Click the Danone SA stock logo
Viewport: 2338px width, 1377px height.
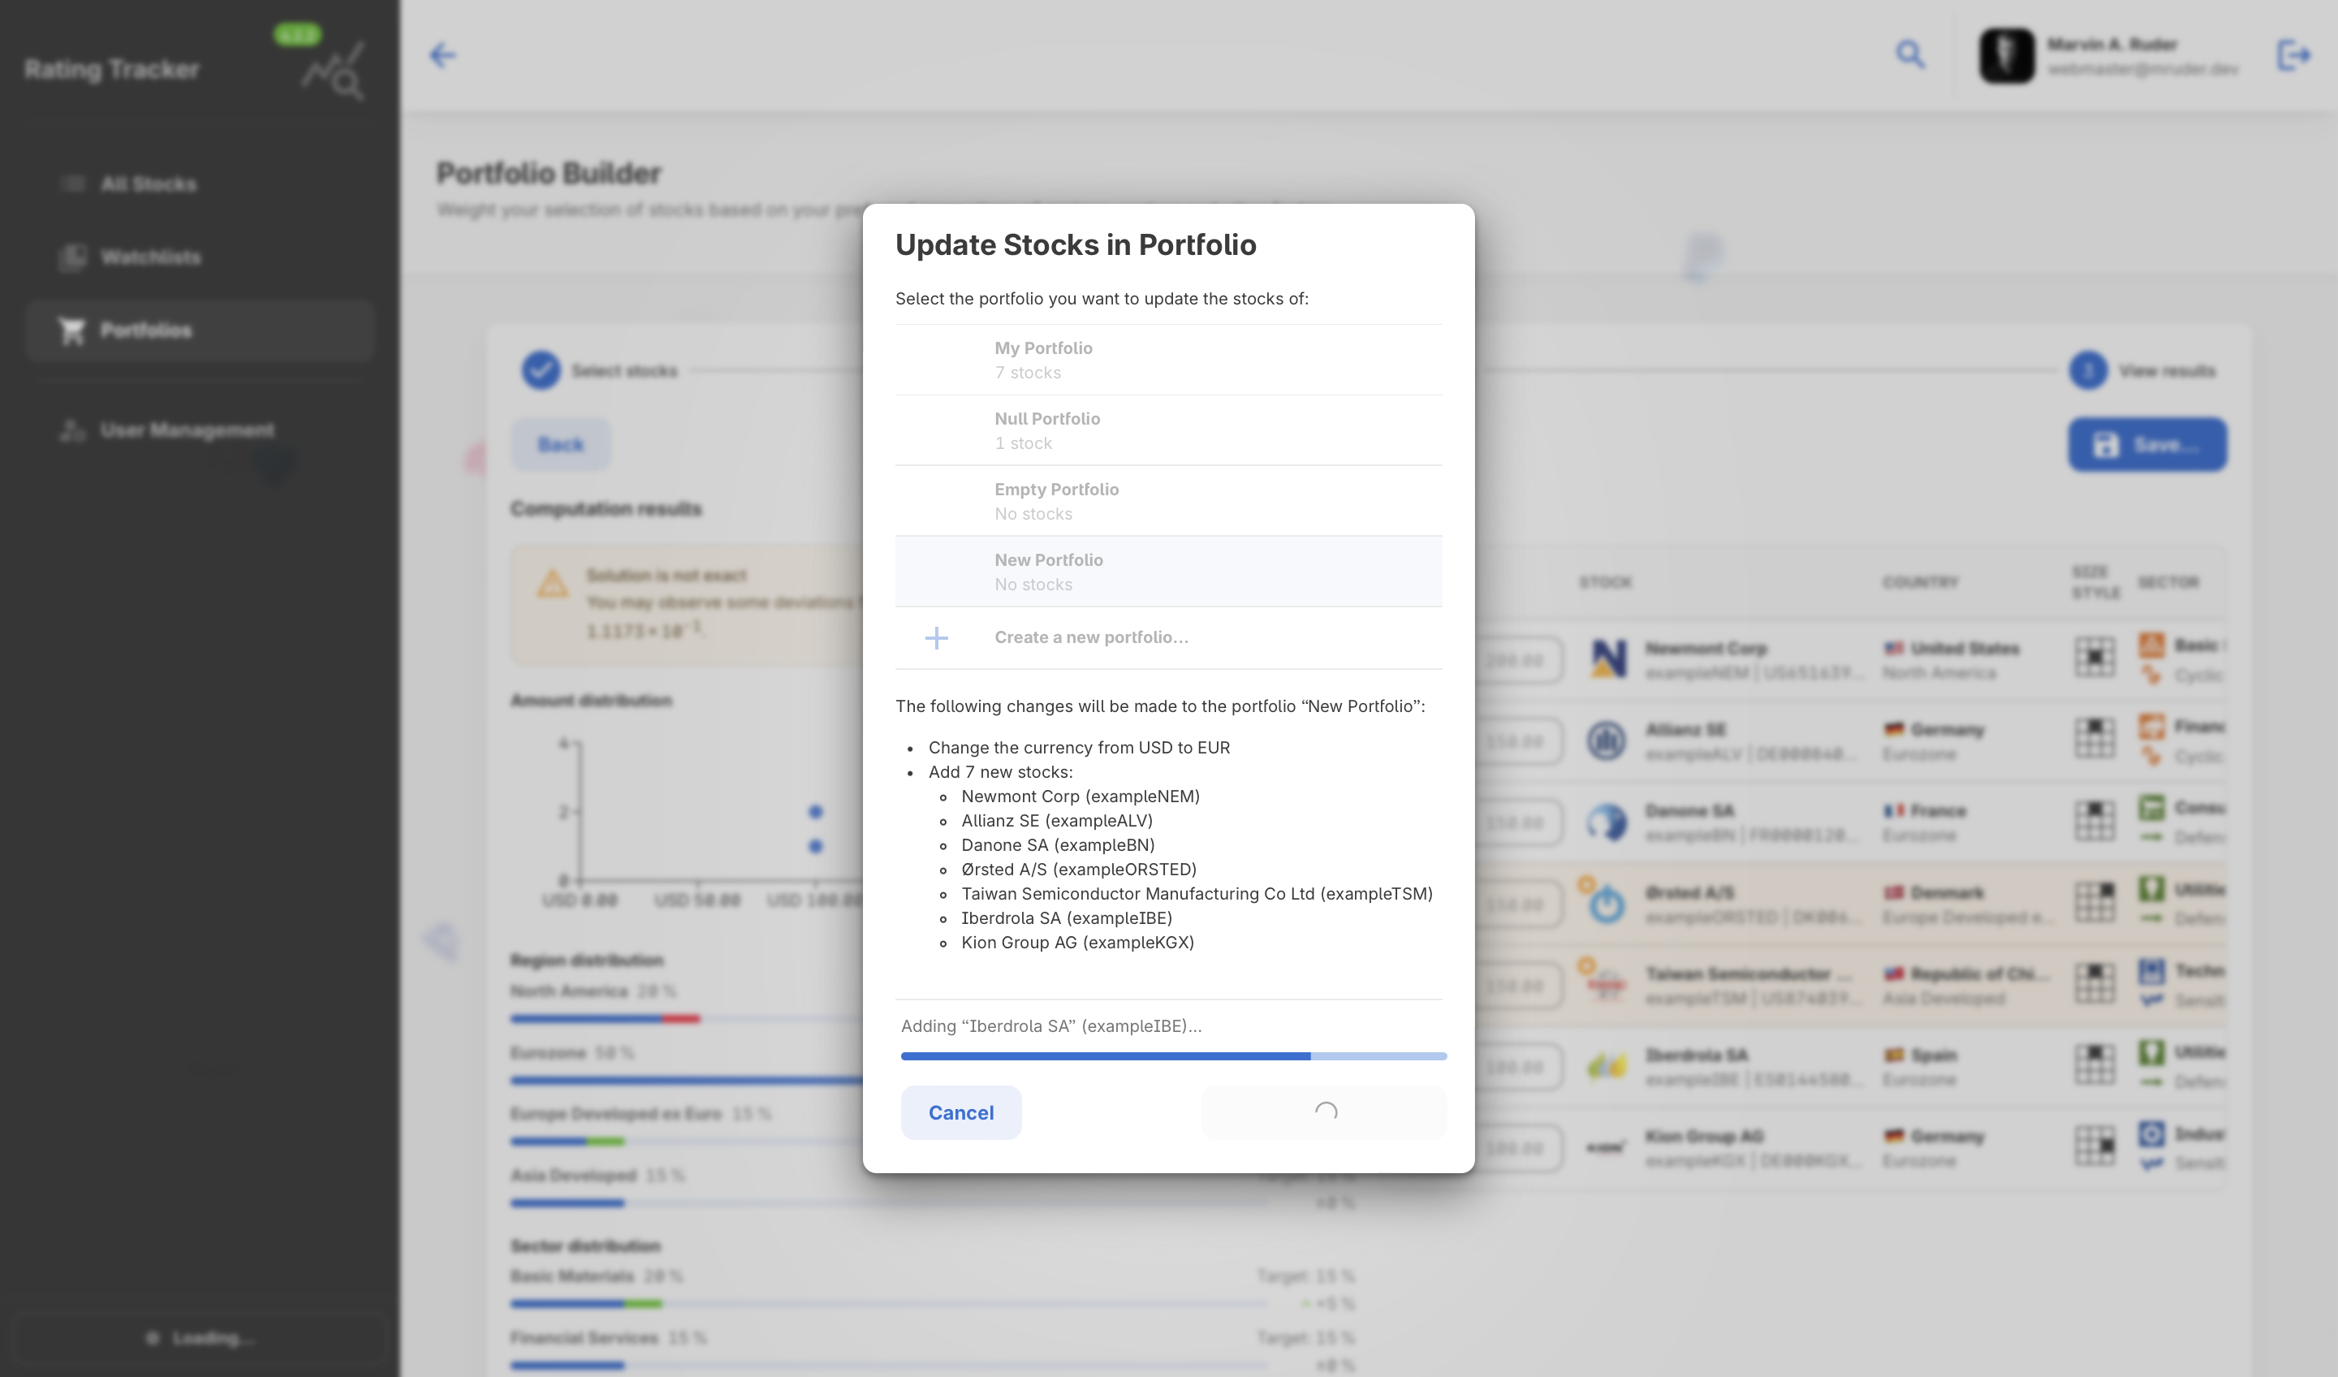[x=1606, y=822]
